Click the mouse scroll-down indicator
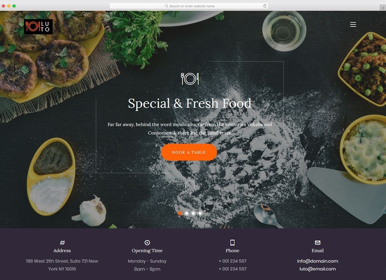The width and height of the screenshot is (386, 280). (x=190, y=187)
